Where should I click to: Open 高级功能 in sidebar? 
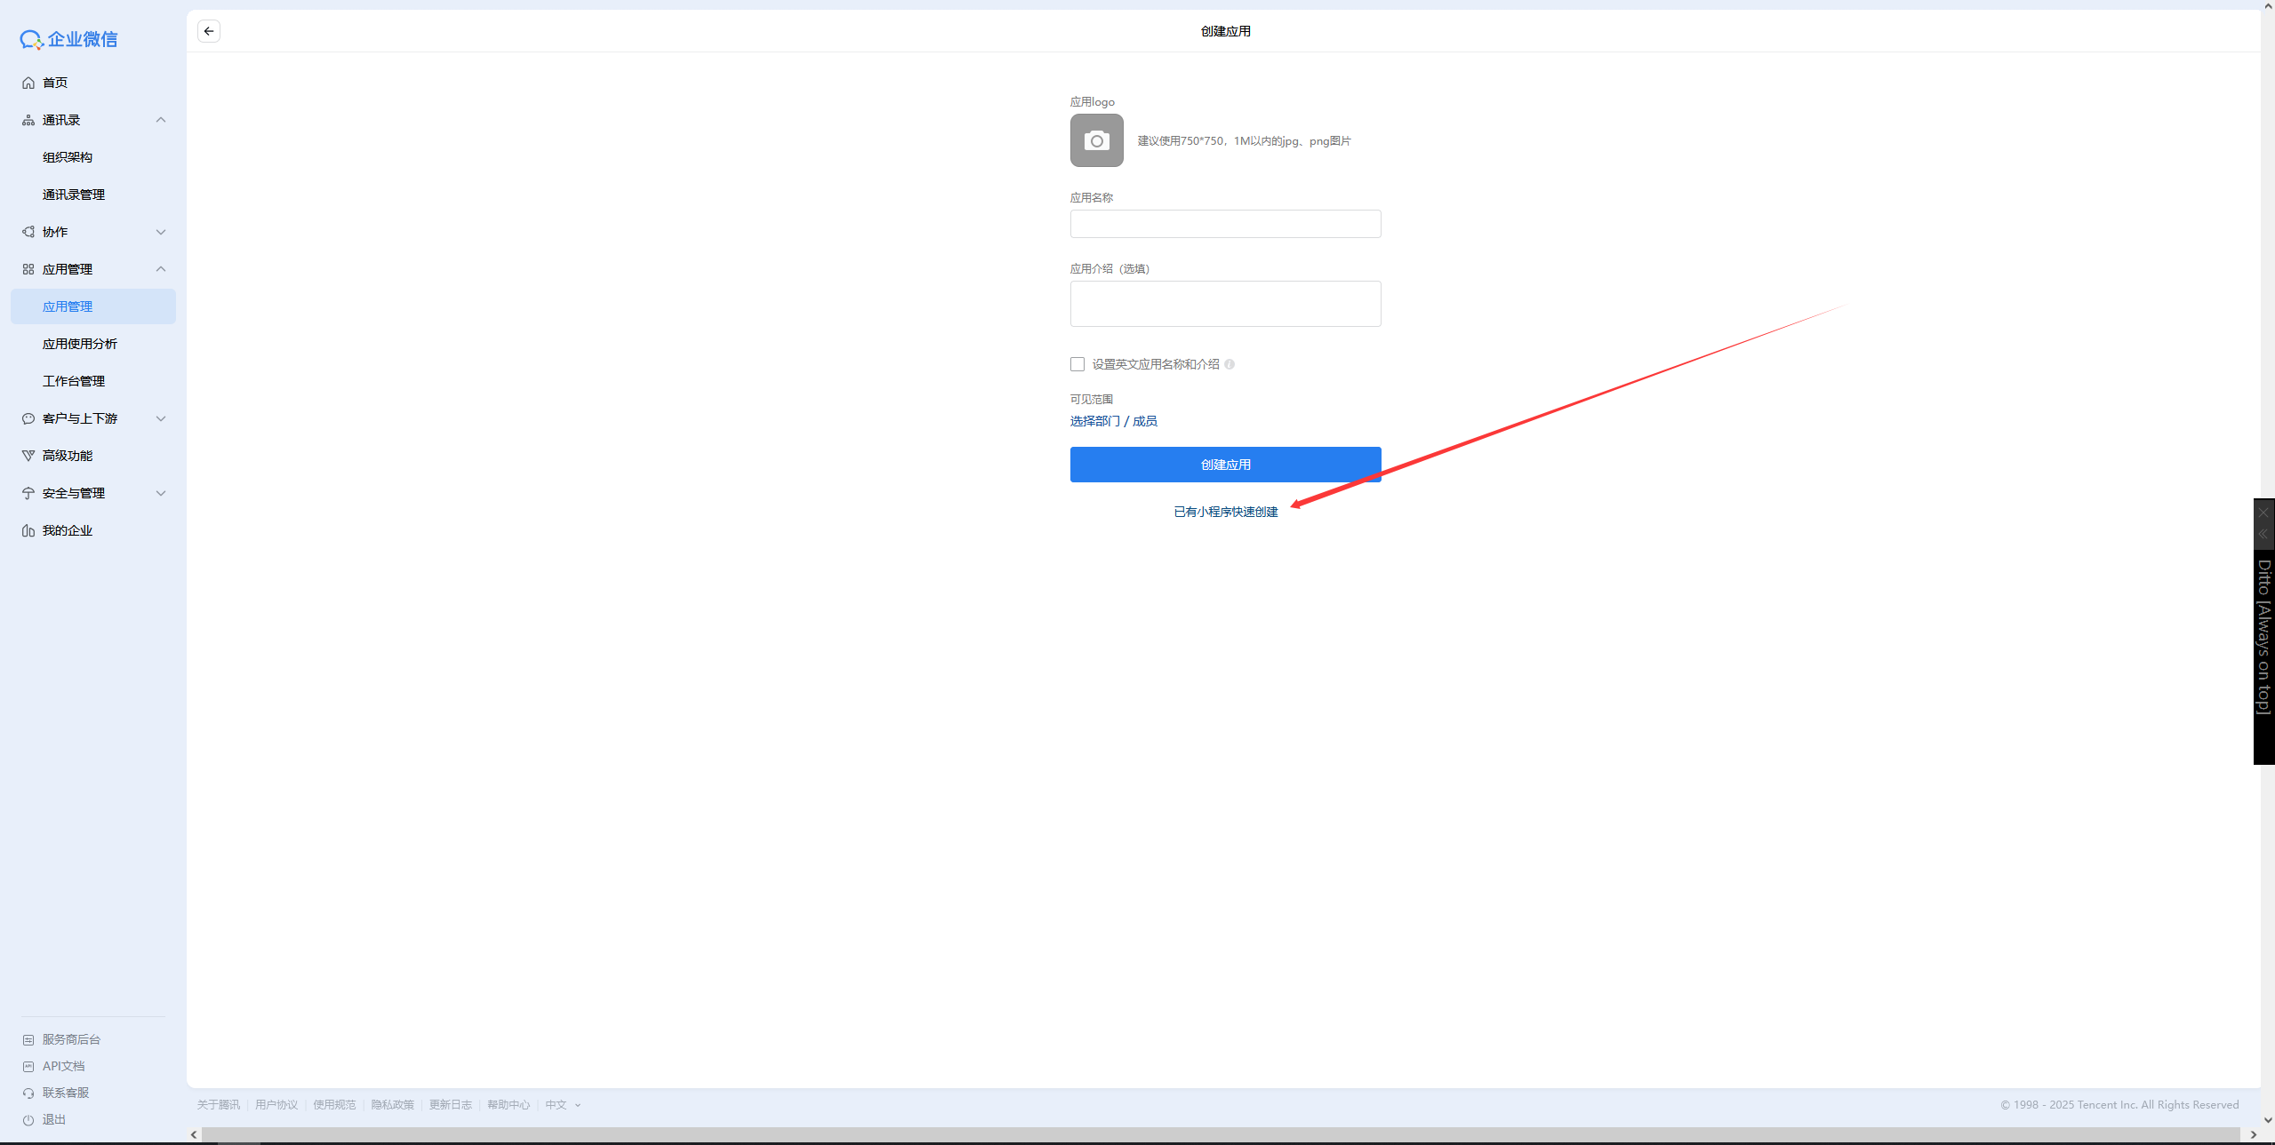(68, 456)
